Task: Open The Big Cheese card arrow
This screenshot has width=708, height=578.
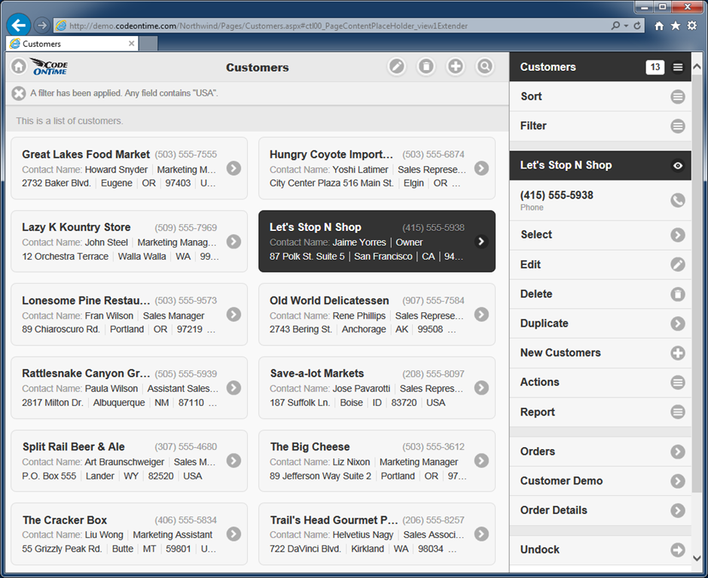Action: tap(481, 461)
